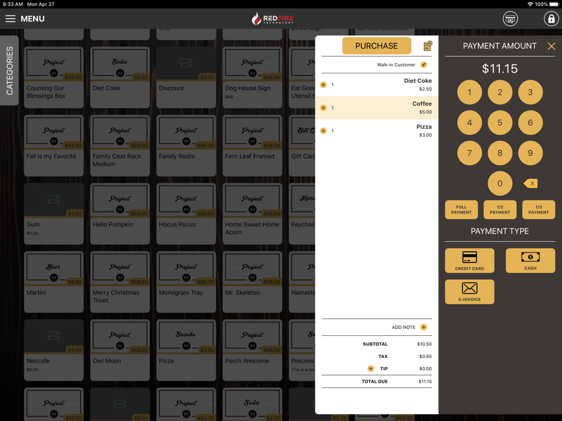Add Porch Welcome product
Image resolution: width=562 pixels, height=421 pixels.
point(253,350)
